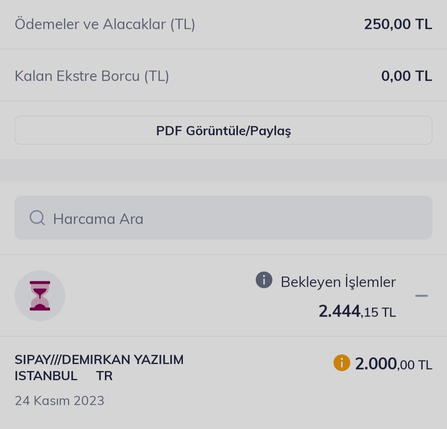Screen dimensions: 447x429
Task: Select the Bekleyen İşlemler header
Action: [x=338, y=281]
